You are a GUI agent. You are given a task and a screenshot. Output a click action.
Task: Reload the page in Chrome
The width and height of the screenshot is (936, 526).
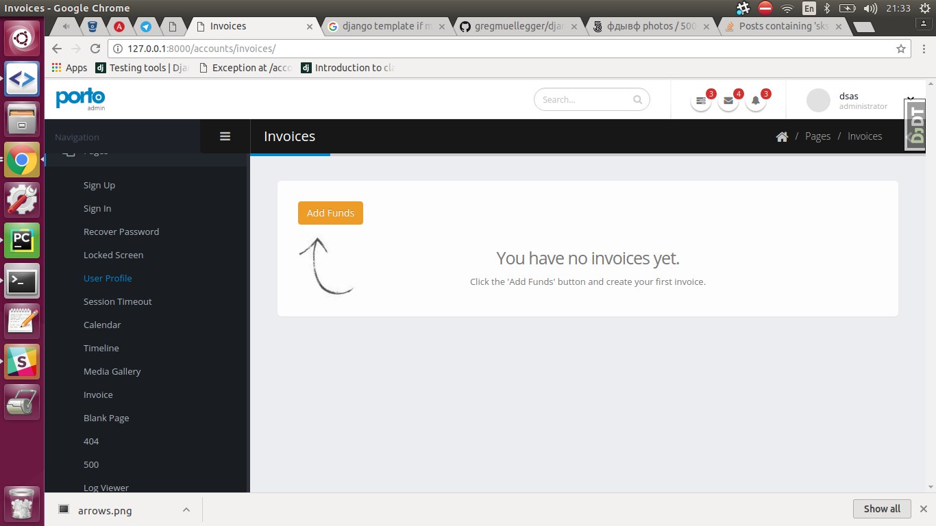point(95,49)
